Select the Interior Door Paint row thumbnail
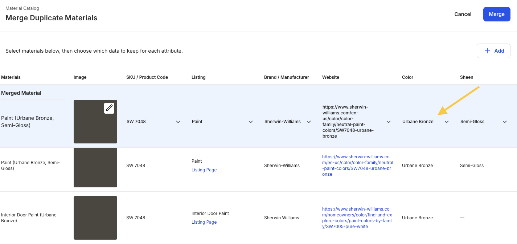The image size is (517, 244). tap(95, 218)
